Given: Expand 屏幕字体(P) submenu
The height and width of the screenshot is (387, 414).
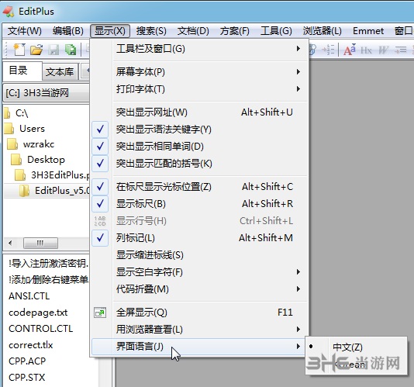Looking at the screenshot, I should click(200, 72).
